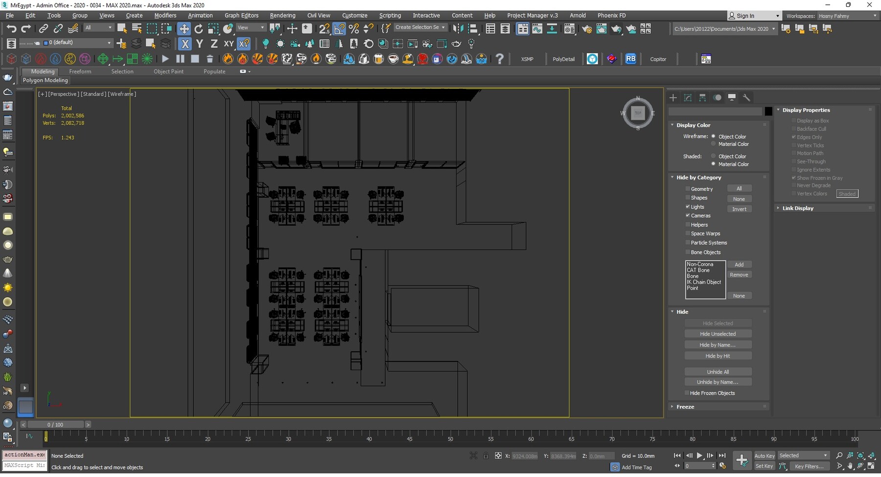Image resolution: width=881 pixels, height=477 pixels.
Task: Click the Undo arrow icon
Action: pyautogui.click(x=11, y=29)
